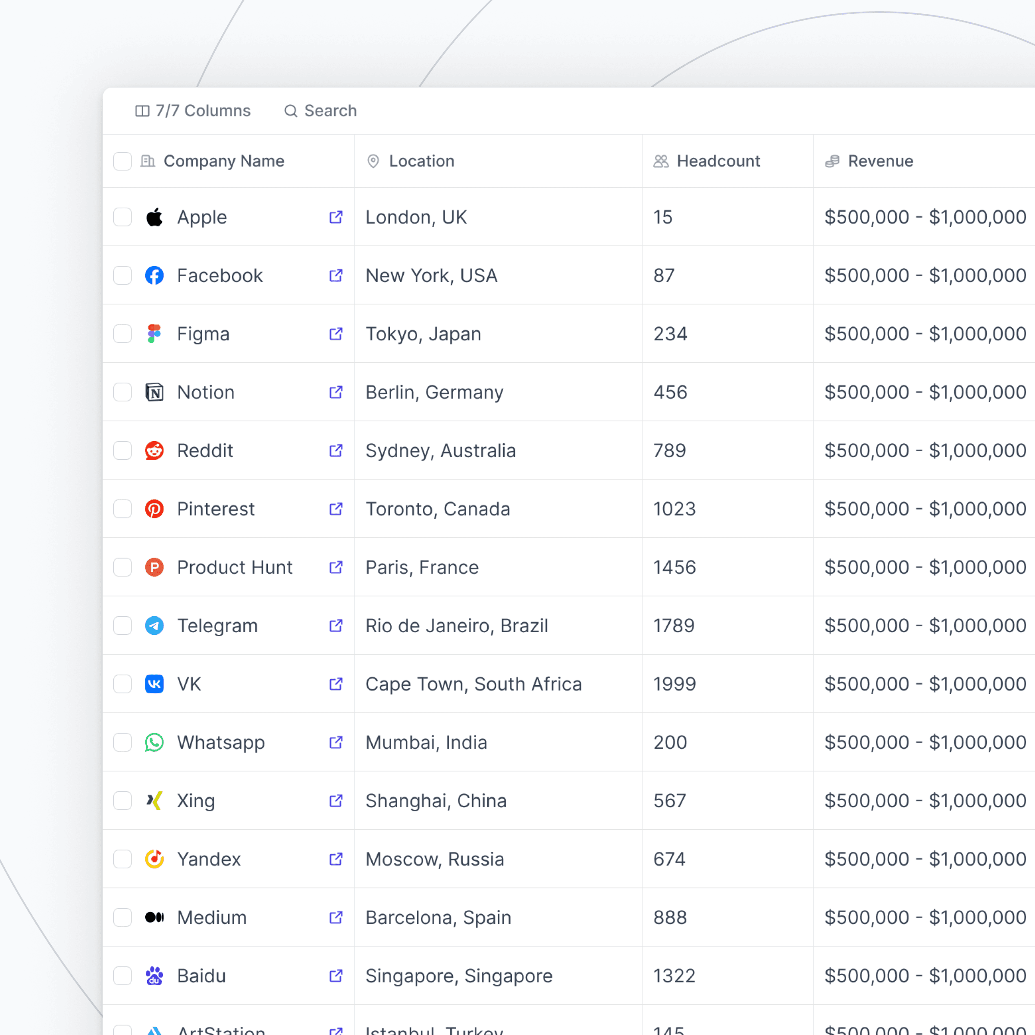
Task: Click the Revenue column header
Action: (880, 161)
